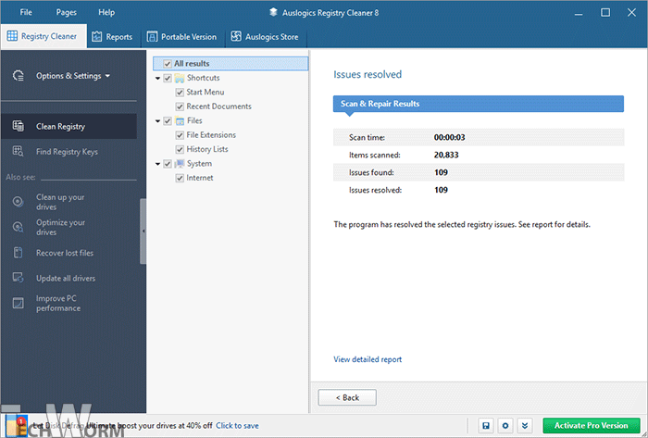Collapse the Shortcuts tree node
Image resolution: width=648 pixels, height=438 pixels.
pos(157,79)
